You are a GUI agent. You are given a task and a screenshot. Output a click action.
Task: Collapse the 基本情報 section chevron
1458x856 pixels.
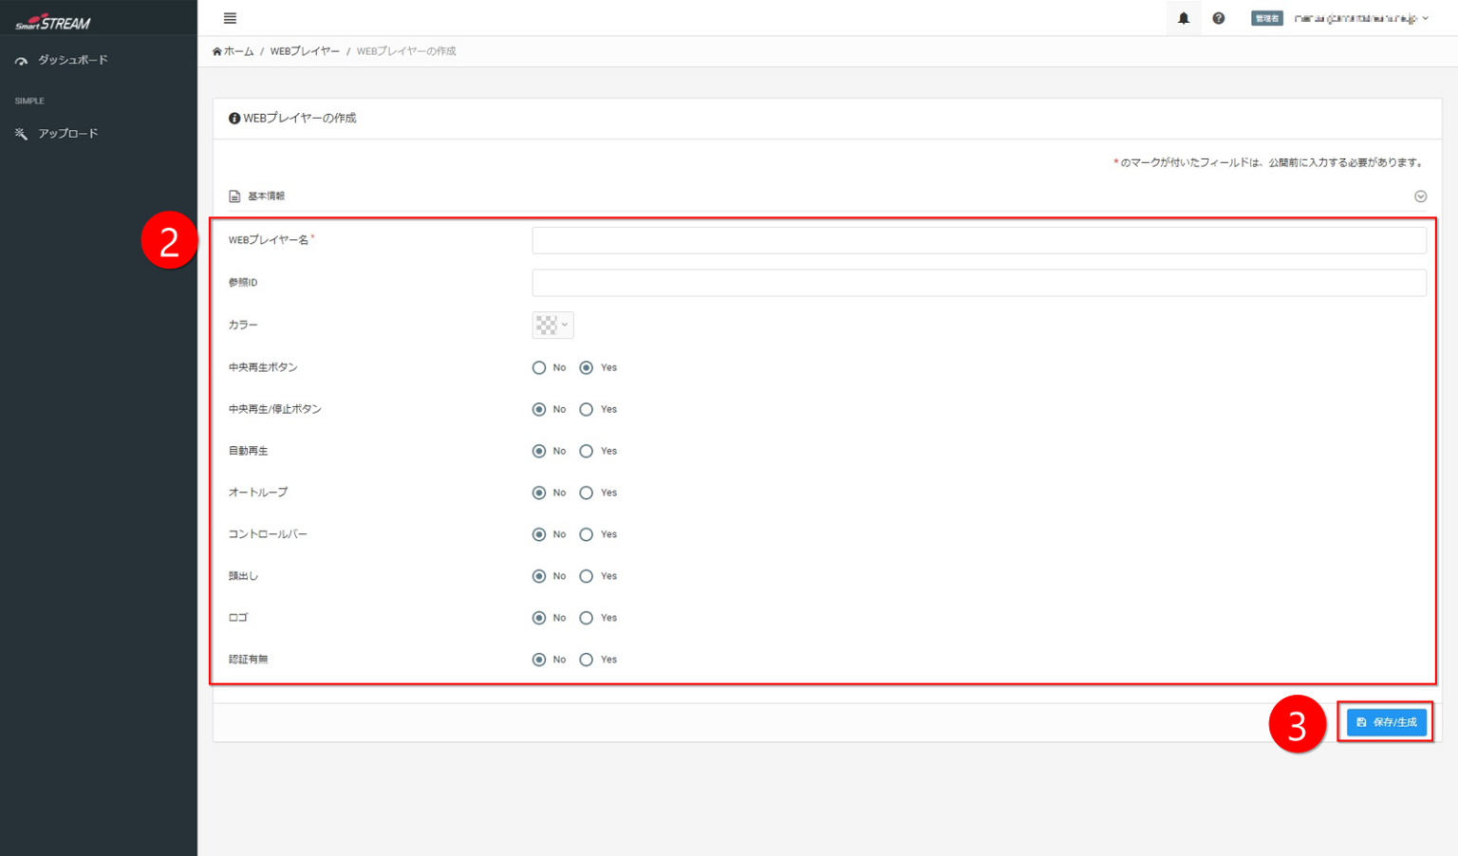click(x=1420, y=196)
